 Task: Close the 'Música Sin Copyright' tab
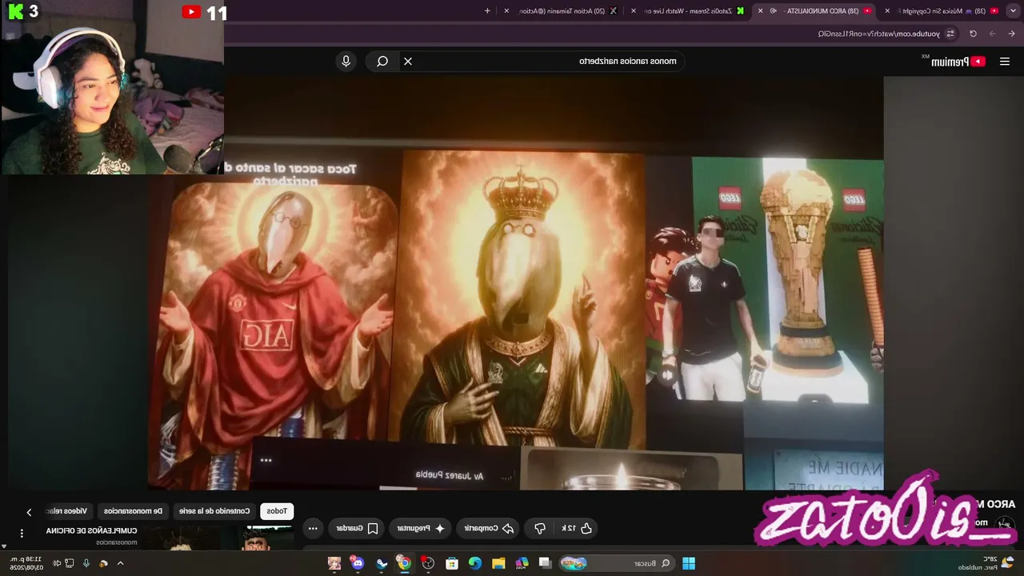887,10
